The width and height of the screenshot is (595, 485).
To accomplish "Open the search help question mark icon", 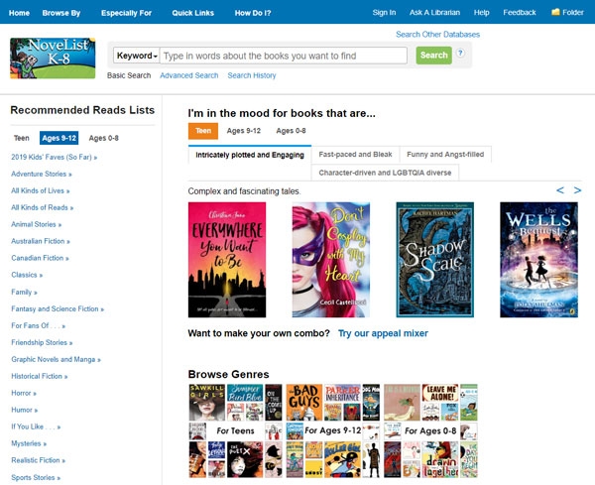I will pyautogui.click(x=460, y=54).
